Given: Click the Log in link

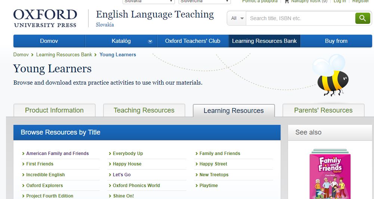Looking at the screenshot, I should pos(340,1).
